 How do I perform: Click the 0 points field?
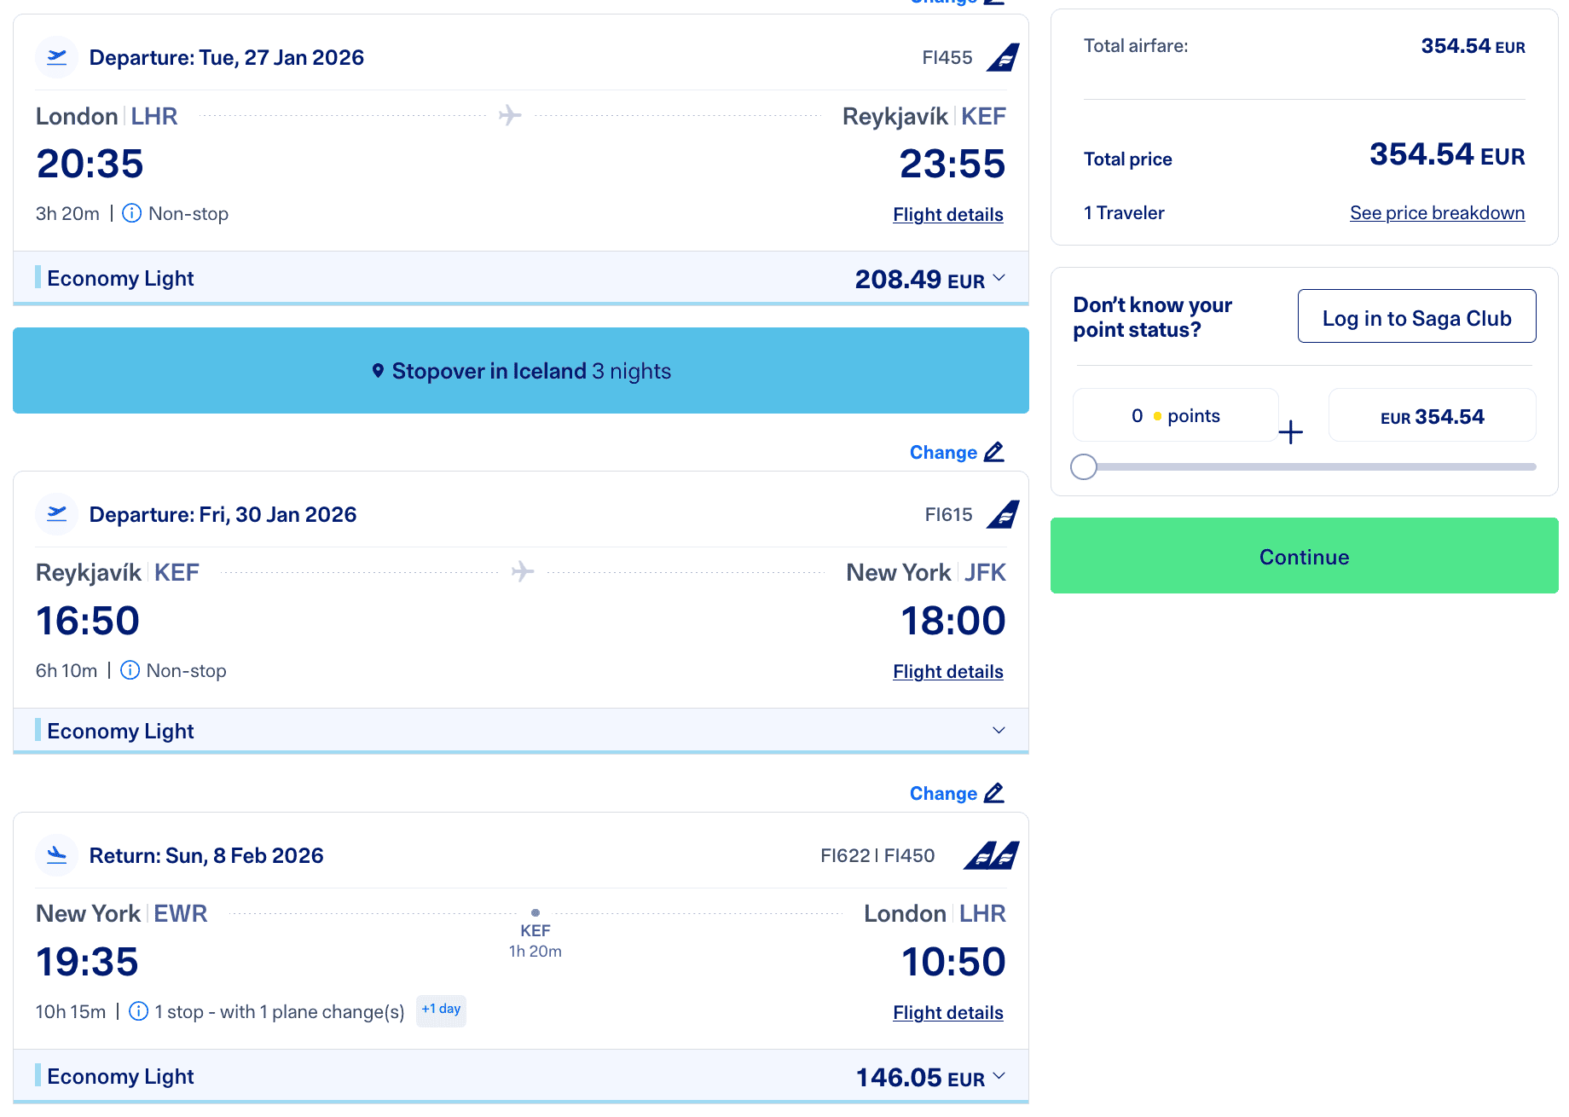1175,416
